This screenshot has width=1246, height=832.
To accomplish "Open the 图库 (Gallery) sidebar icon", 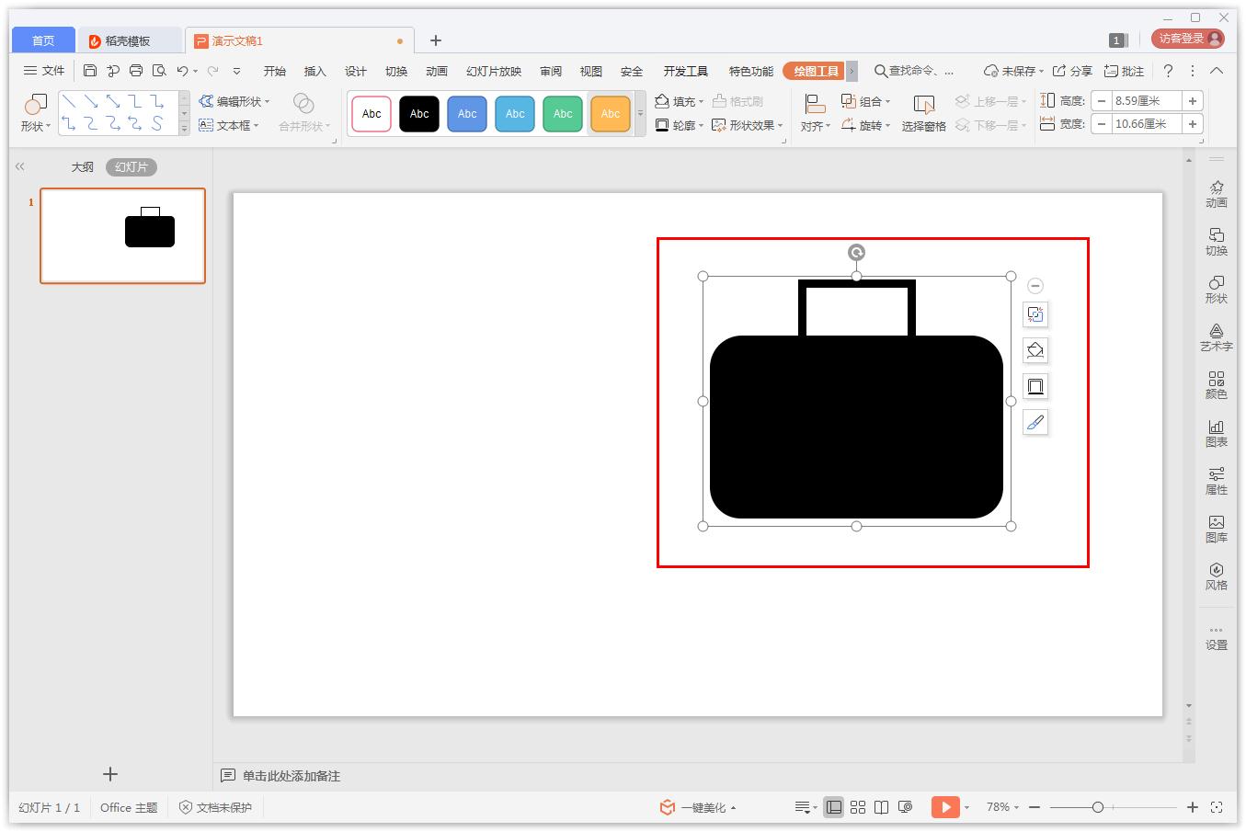I will (x=1216, y=528).
